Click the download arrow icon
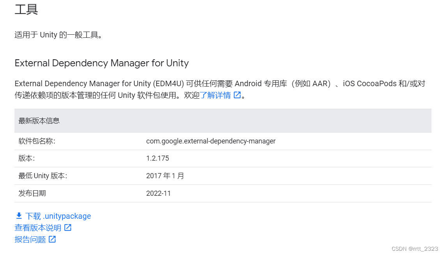 click(19, 216)
